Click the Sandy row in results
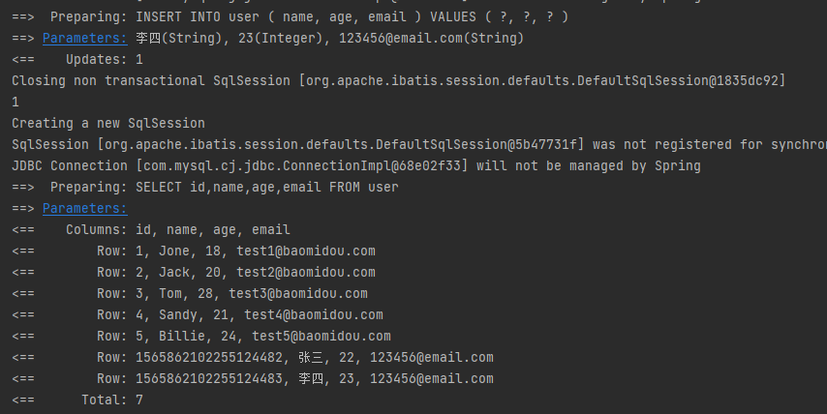The width and height of the screenshot is (827, 414). pyautogui.click(x=239, y=315)
